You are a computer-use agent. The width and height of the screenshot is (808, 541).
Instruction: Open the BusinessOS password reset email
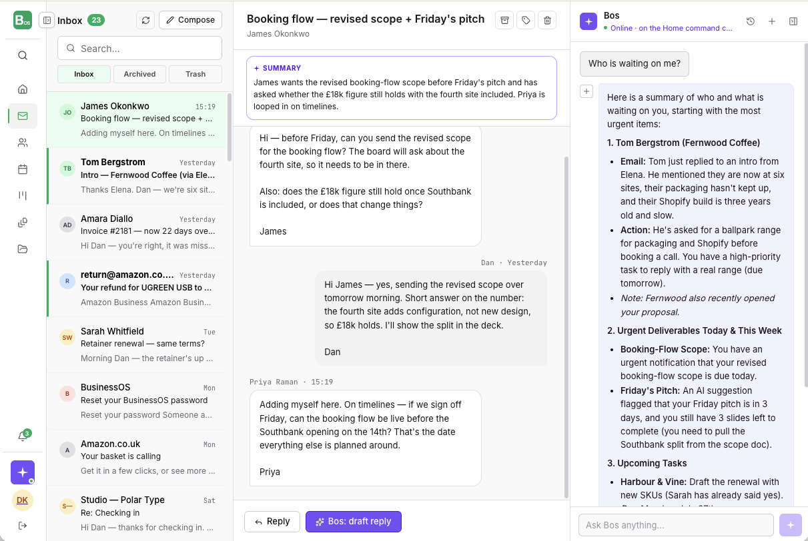137,401
